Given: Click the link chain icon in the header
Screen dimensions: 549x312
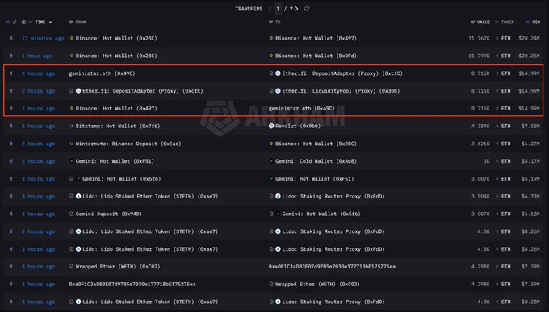Looking at the screenshot, I should (x=15, y=22).
